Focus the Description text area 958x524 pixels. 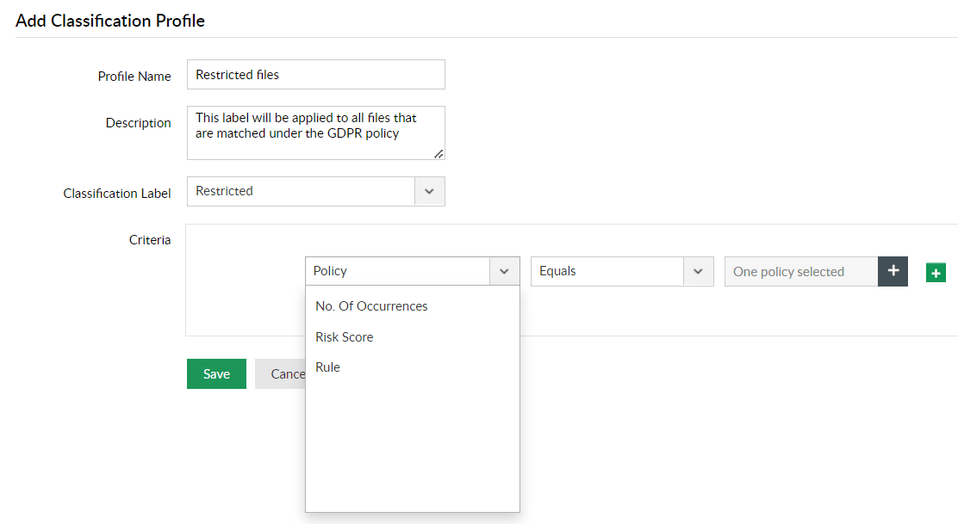(x=315, y=138)
